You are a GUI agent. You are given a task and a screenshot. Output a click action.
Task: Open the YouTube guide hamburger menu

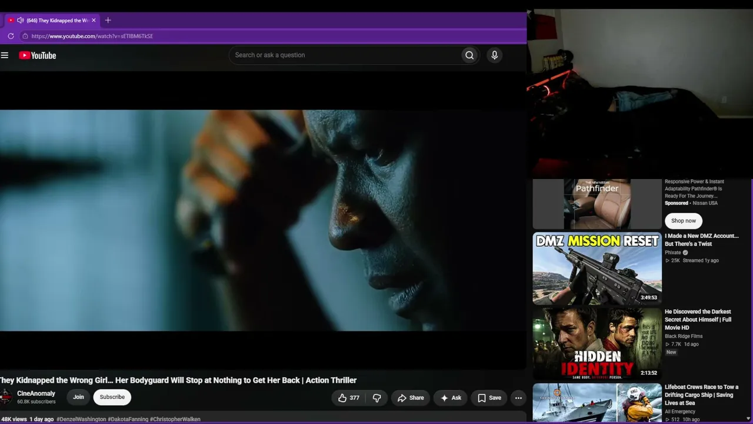tap(5, 55)
